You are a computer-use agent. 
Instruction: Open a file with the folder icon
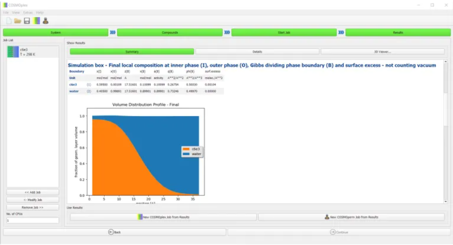click(18, 21)
